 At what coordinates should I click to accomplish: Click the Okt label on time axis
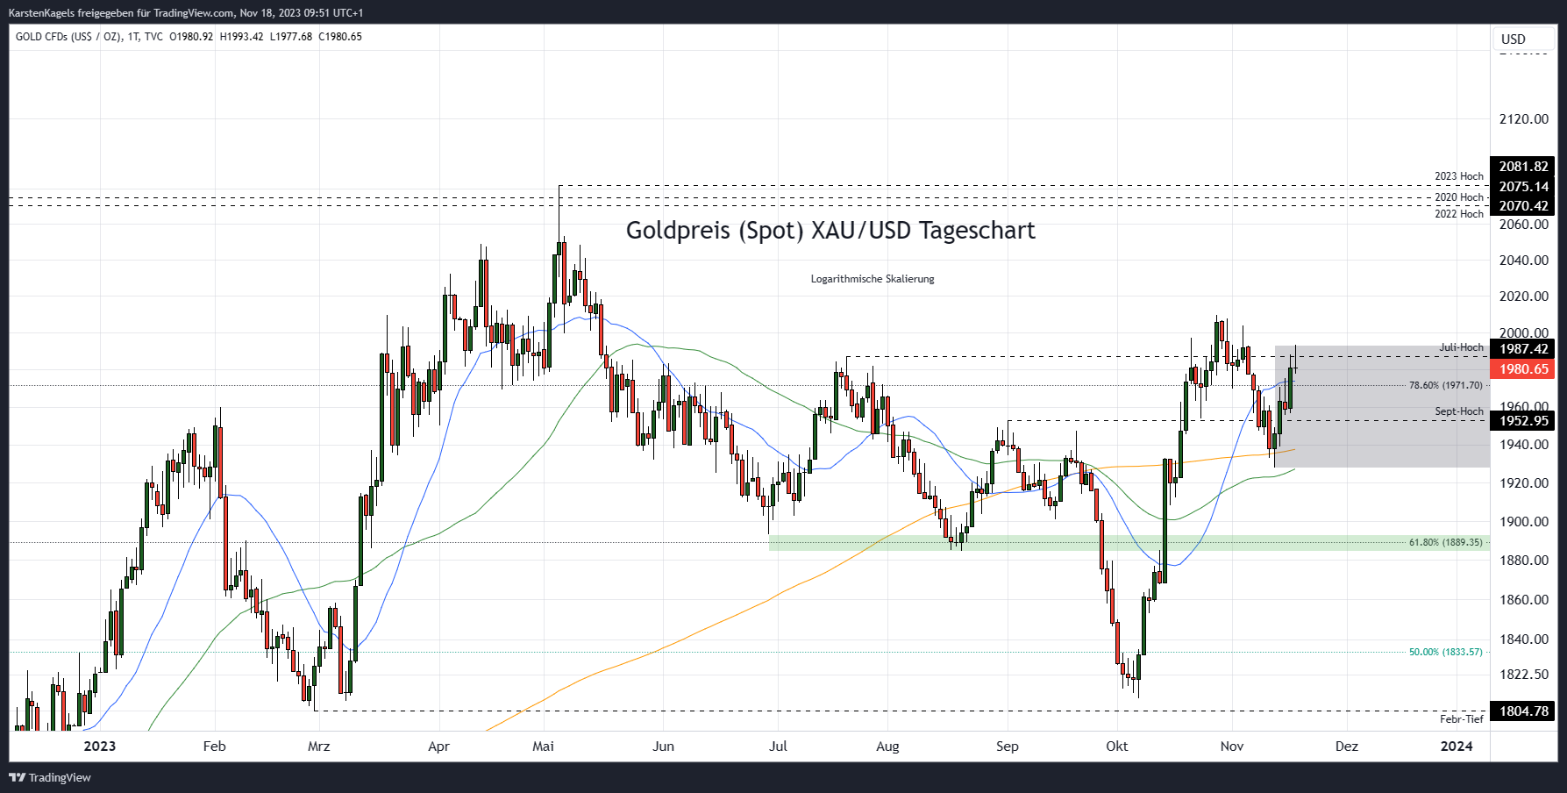1116,747
